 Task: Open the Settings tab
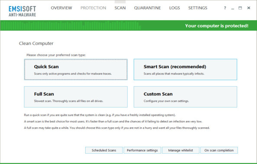point(198,8)
